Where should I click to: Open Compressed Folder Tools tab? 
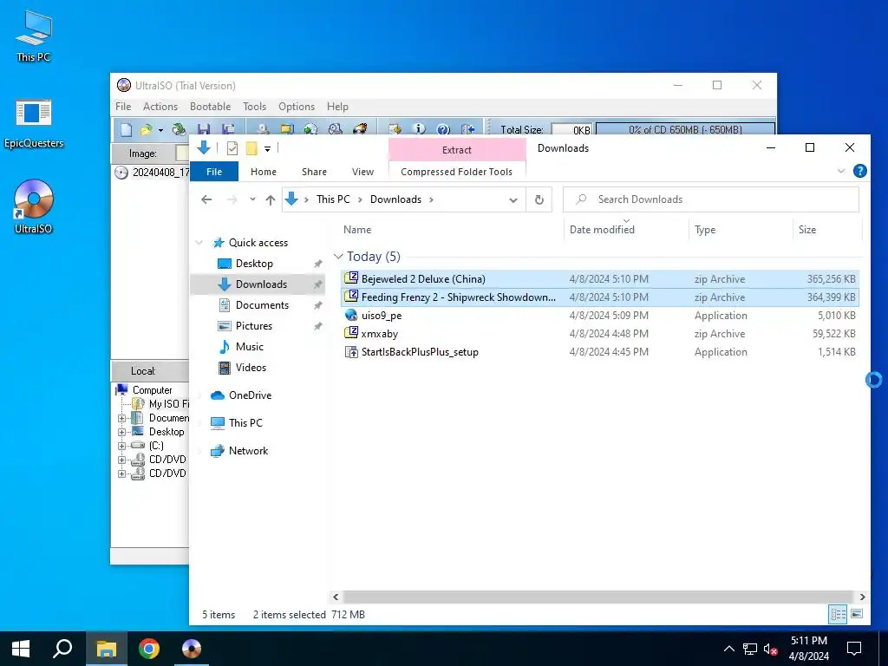[x=456, y=172]
